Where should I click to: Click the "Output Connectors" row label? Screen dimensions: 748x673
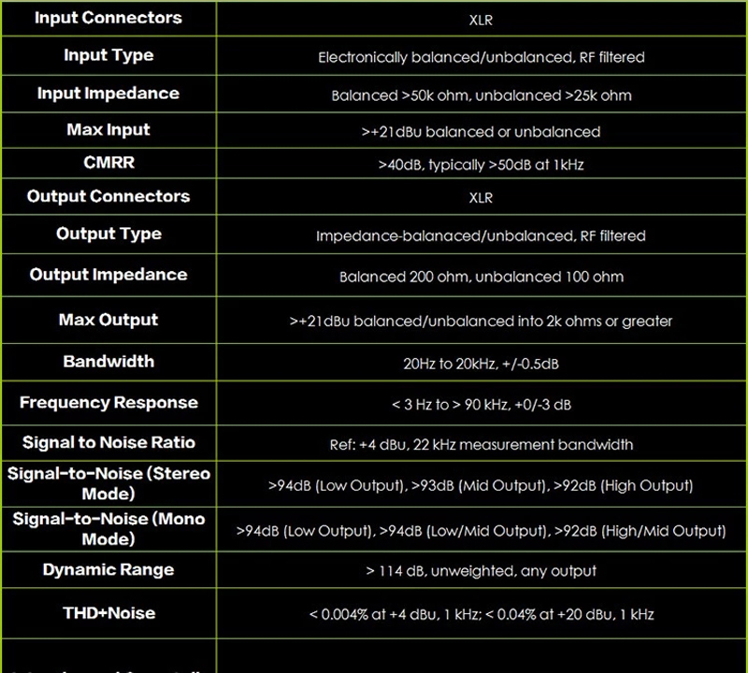[108, 196]
